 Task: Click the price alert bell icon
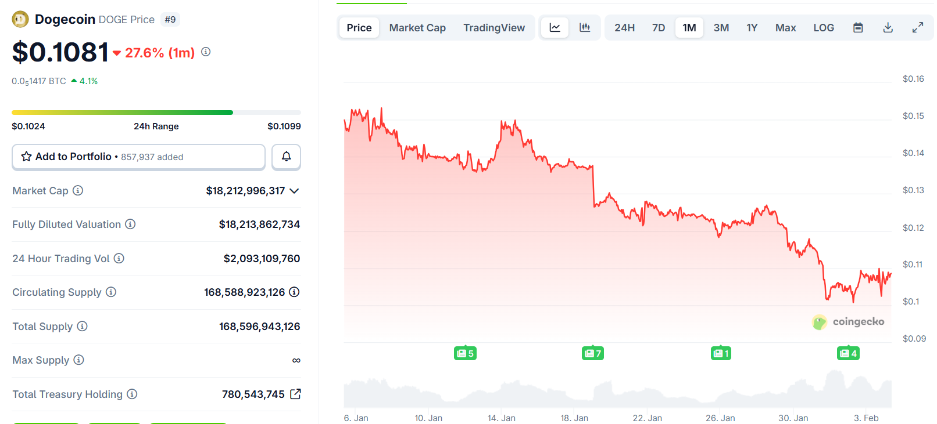286,157
